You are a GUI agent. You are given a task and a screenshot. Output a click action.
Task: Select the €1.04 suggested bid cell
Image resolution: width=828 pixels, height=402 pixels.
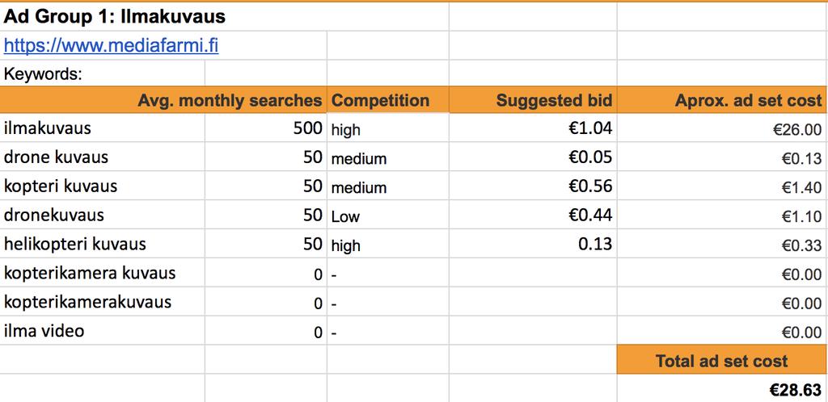coord(533,128)
